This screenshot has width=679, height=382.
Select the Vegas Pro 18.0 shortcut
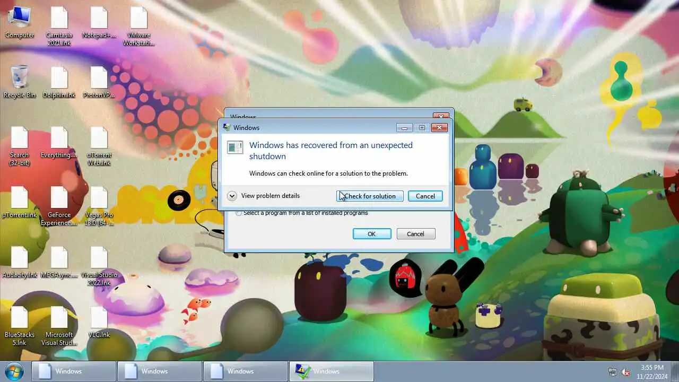(x=99, y=206)
